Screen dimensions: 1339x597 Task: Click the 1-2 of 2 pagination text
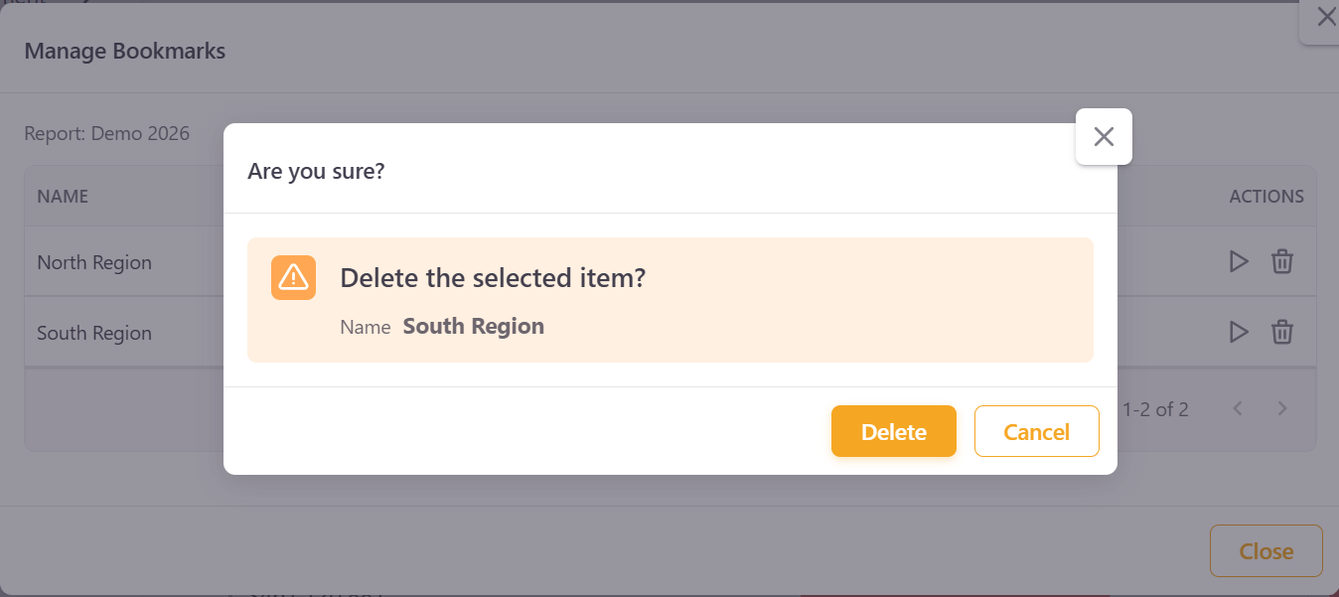[1155, 408]
